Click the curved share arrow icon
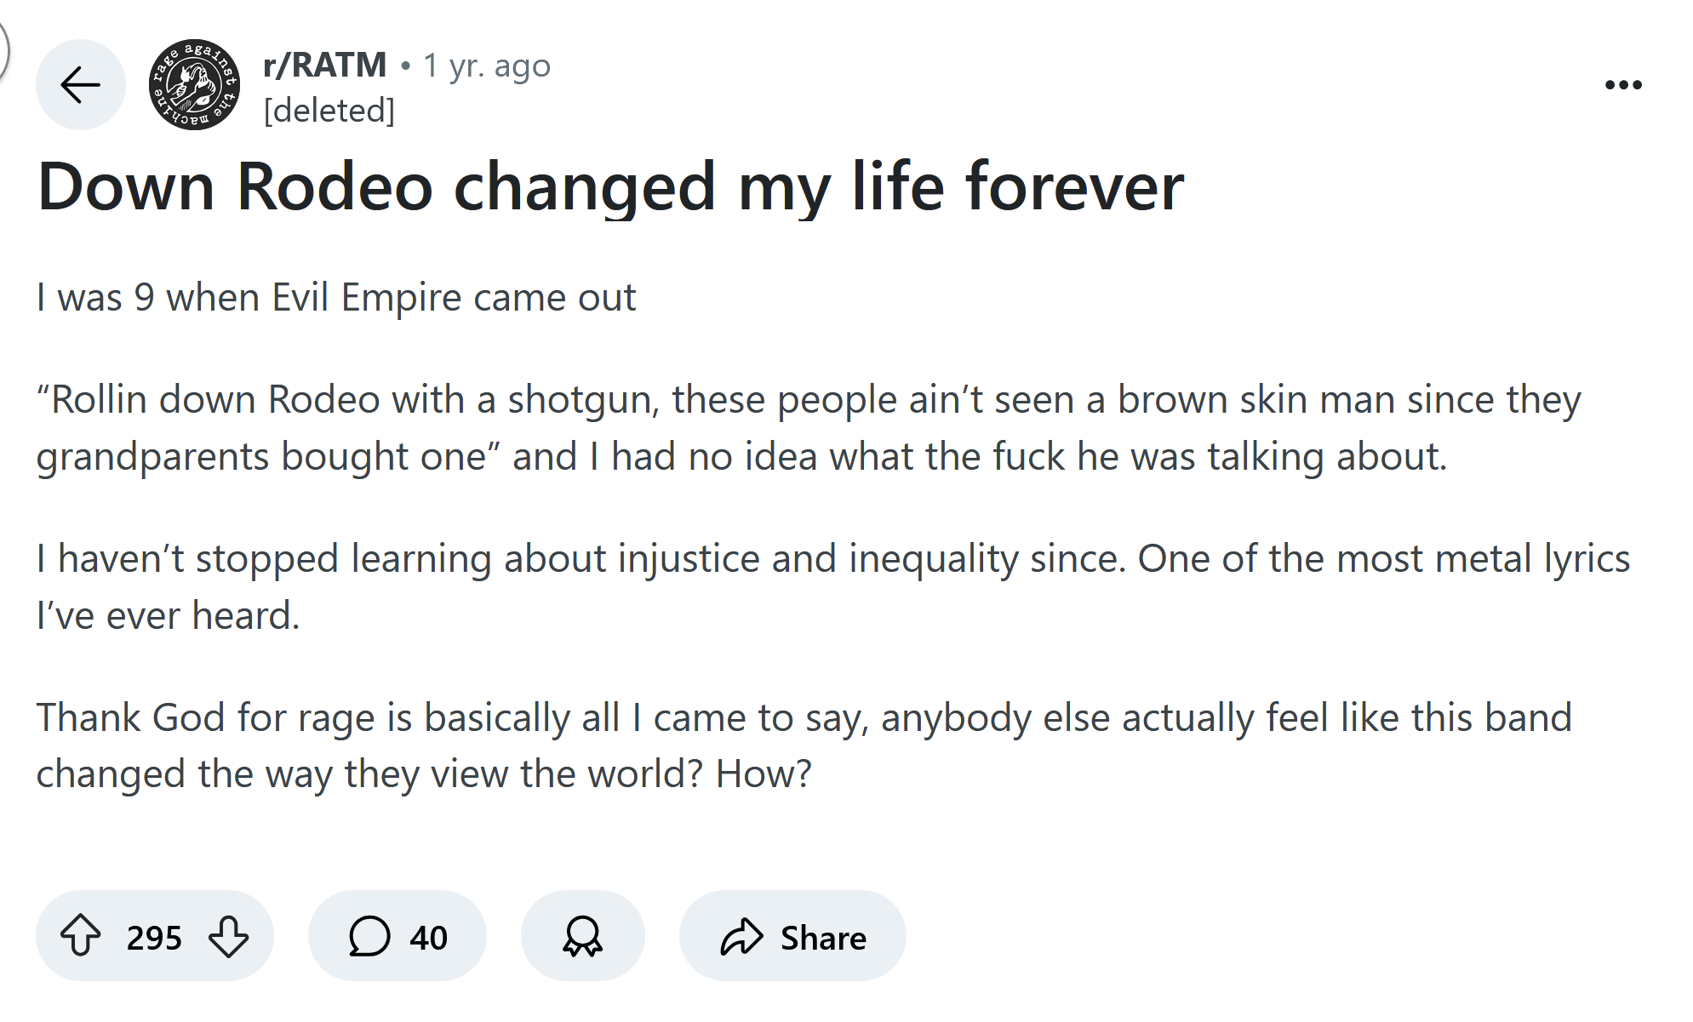The image size is (1693, 1022). 741,937
